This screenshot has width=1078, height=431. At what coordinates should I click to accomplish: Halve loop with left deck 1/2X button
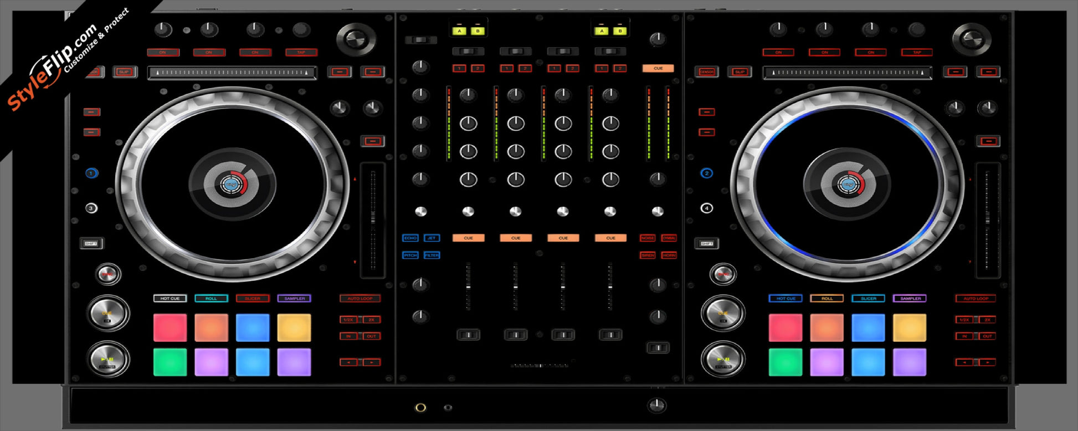(348, 320)
